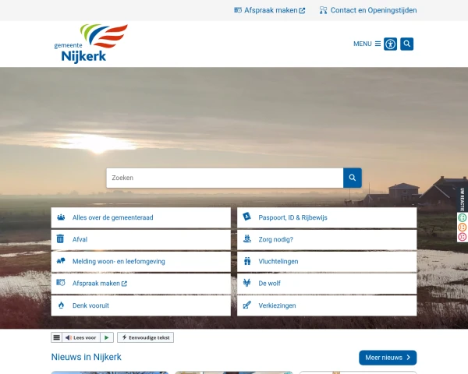Screen dimensions: 468x374
Task: Toggle Eenvoudige tekst mode
Action: click(145, 337)
